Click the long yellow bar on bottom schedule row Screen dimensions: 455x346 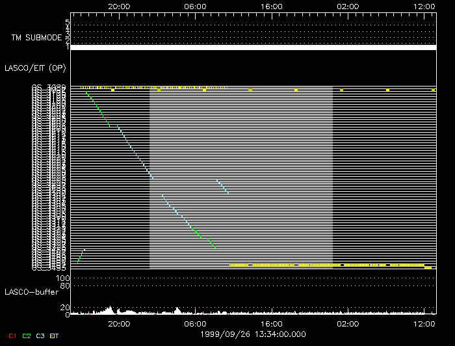[x=325, y=265]
